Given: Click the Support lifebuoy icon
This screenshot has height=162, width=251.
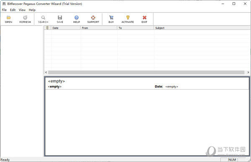Looking at the screenshot, I should point(93,17).
